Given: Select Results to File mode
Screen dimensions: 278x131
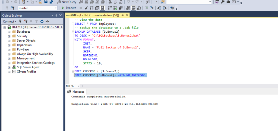Looking at the screenshot, I should tap(139, 8).
